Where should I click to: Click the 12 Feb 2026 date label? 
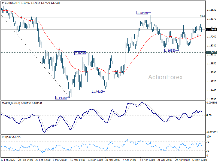[x=8, y=160]
